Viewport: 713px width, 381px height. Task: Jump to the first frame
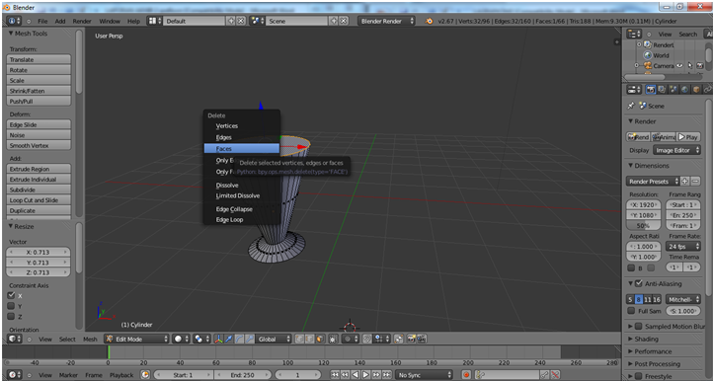[x=335, y=375]
